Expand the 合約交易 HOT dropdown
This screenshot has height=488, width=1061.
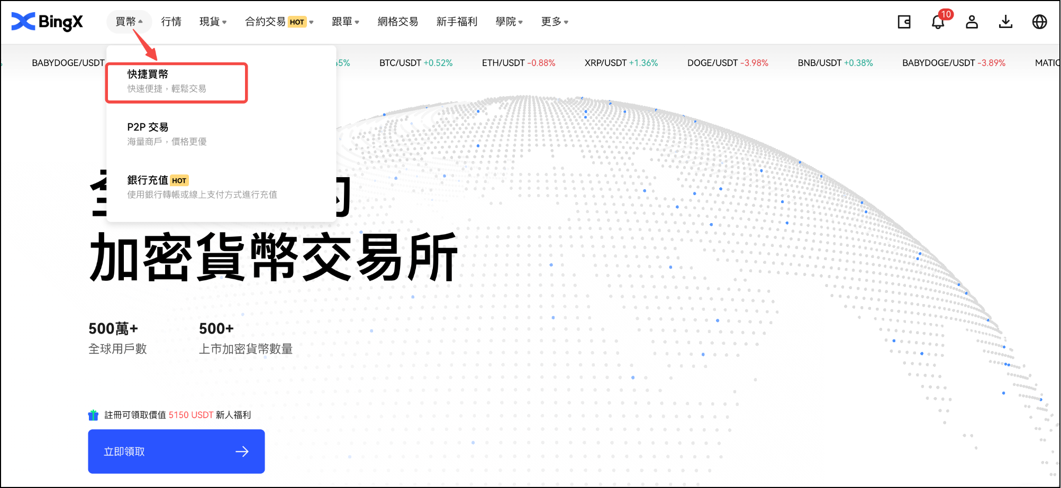pyautogui.click(x=279, y=22)
